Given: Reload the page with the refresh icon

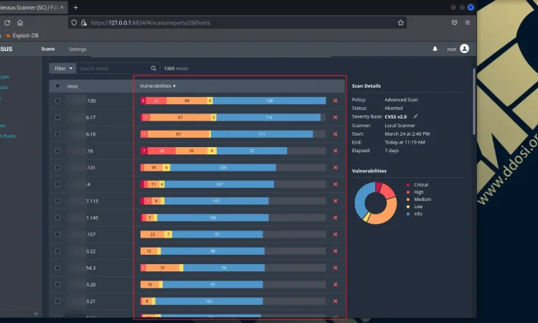Looking at the screenshot, I should click(x=7, y=23).
